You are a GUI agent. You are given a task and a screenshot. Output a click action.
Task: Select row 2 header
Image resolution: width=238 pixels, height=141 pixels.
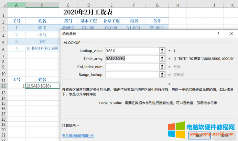coord(3,21)
